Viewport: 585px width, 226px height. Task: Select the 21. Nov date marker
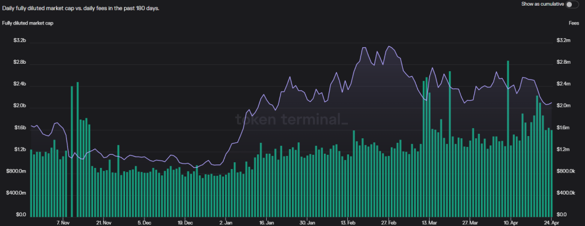(104, 223)
